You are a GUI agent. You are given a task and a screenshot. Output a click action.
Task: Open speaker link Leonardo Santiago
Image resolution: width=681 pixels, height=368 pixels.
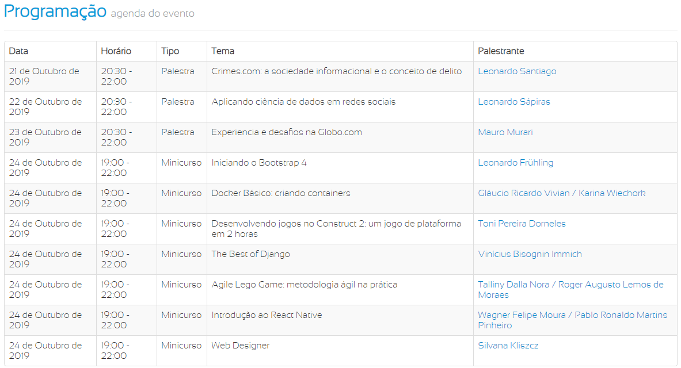516,71
